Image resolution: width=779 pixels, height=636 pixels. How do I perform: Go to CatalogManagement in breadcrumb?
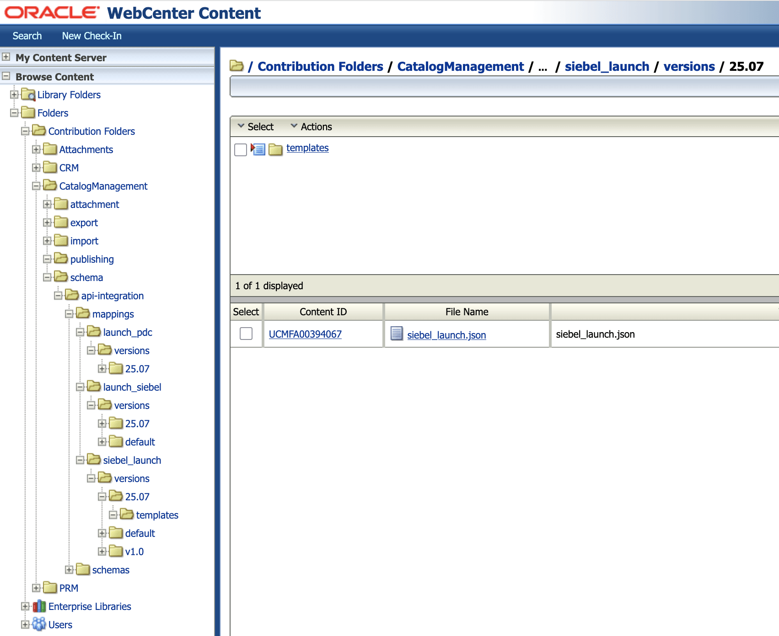click(461, 66)
